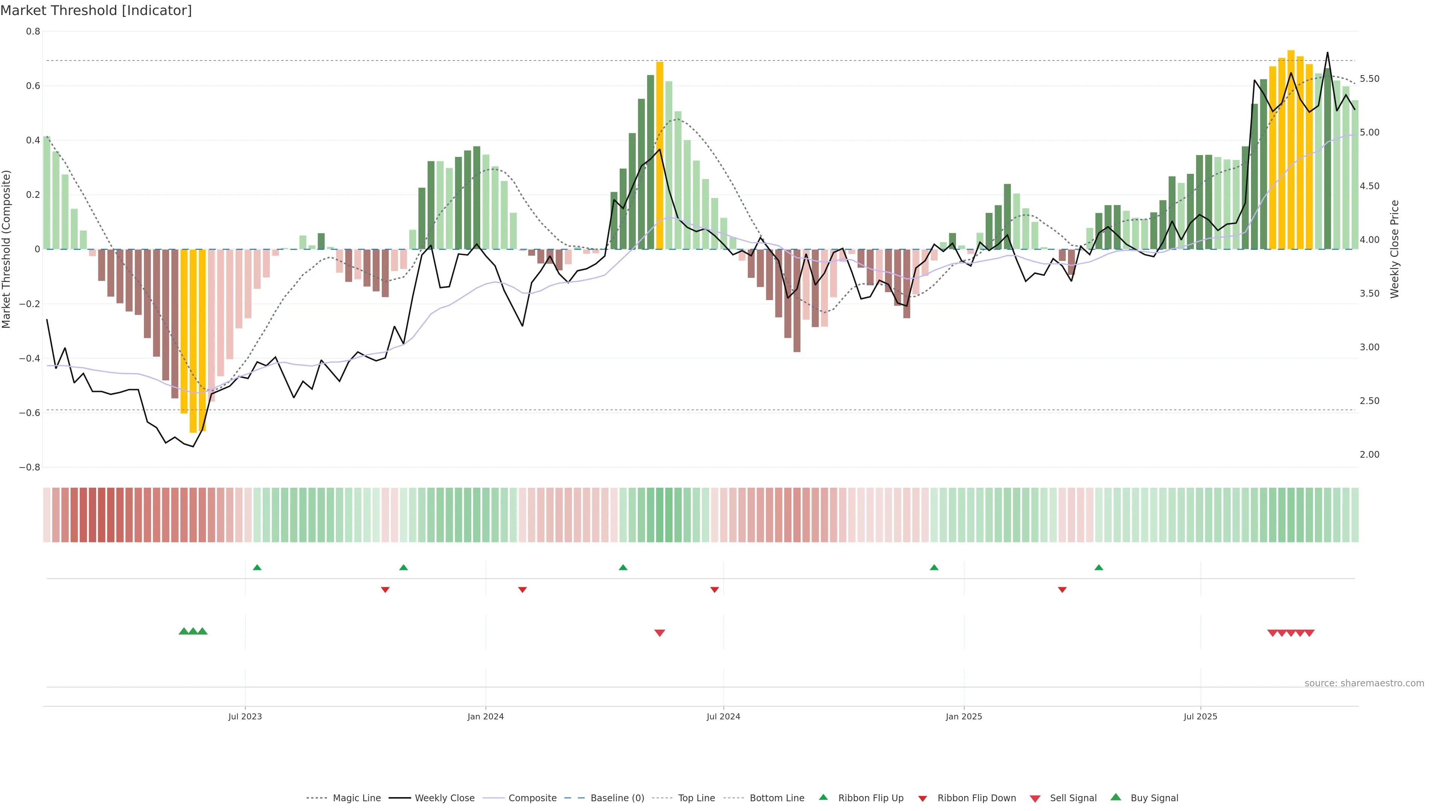Image resolution: width=1443 pixels, height=811 pixels.
Task: Hide the Composite line via legend
Action: point(532,798)
